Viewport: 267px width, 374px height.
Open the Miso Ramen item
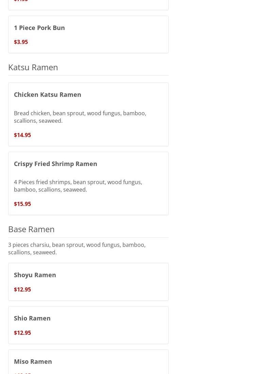coord(33,361)
